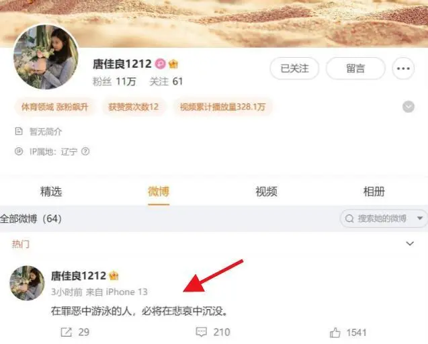
Task: Click the crown member badge in profile header
Action: 173,64
